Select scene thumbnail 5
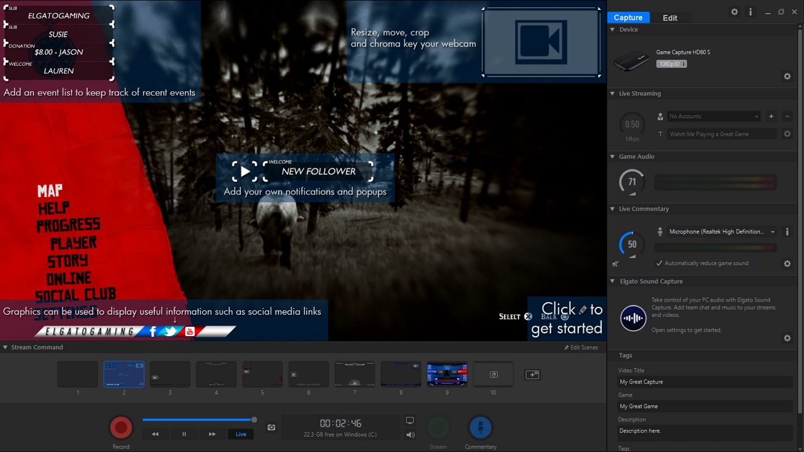This screenshot has width=804, height=452. [262, 374]
